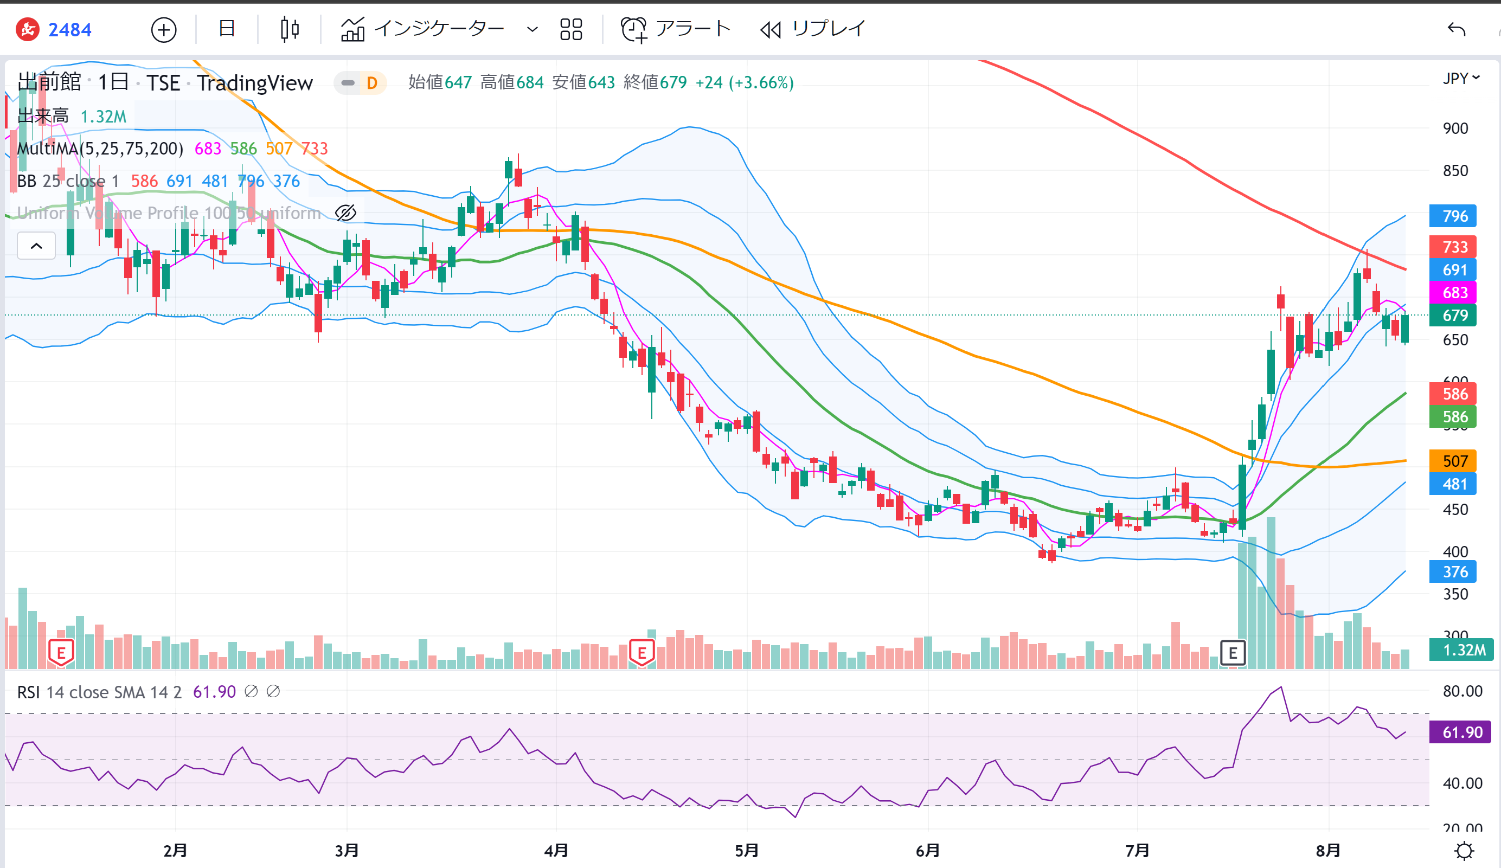Create an alert with アラート button
The image size is (1501, 868).
tap(676, 29)
